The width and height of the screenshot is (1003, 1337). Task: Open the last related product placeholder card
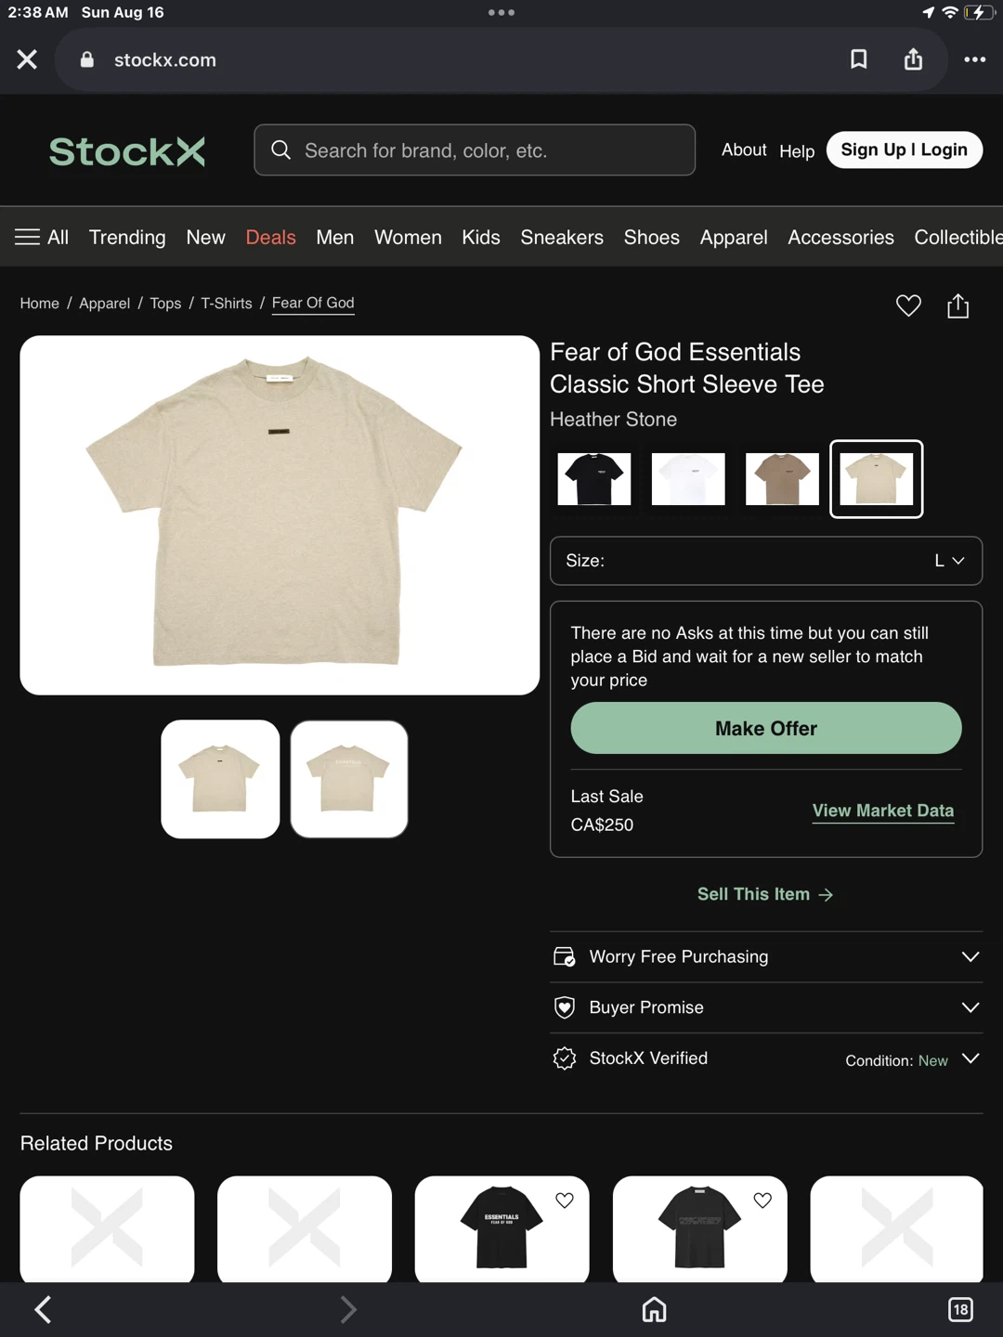pos(896,1229)
